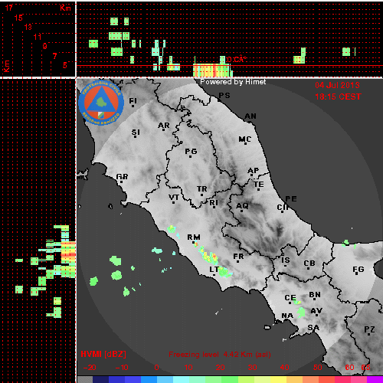Screen dimensions: 383x383
Task: Click the RM city marker on map
Action: (193, 242)
